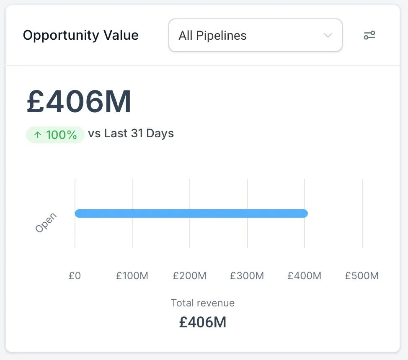Click the gridline above the £500M label
The width and height of the screenshot is (408, 360).
point(362,213)
